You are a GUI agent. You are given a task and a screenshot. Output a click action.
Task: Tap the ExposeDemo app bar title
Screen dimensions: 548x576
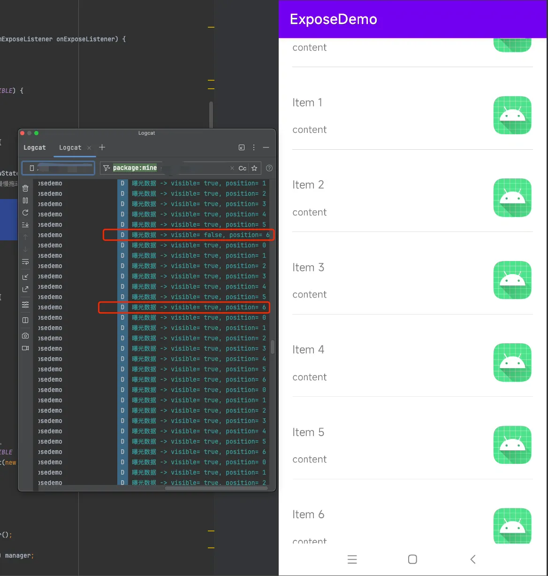coord(334,19)
